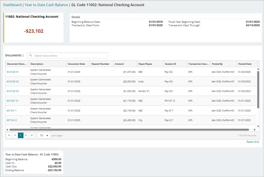
Task: Click the search magnifier icon
Action: click(x=31, y=55)
